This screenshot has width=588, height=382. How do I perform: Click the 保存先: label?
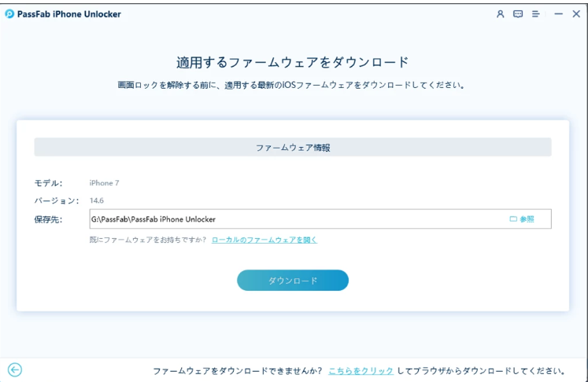(x=48, y=219)
